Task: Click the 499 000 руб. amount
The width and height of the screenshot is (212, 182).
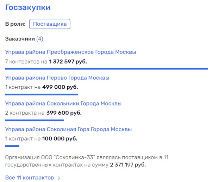Action: tap(60, 87)
